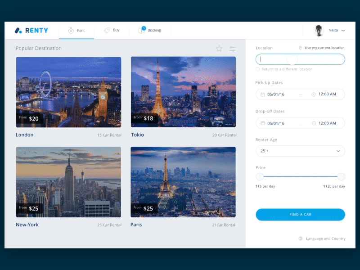This screenshot has height=270, width=360.
Task: Click the Nikita profile avatar
Action: click(x=319, y=30)
